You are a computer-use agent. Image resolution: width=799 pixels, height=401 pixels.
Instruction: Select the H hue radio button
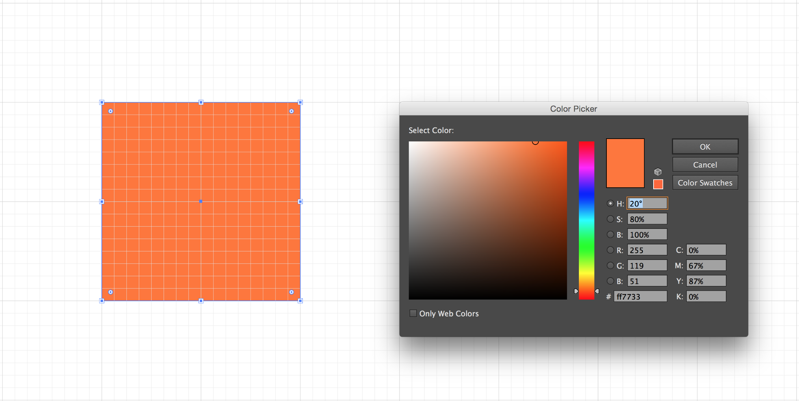click(610, 203)
